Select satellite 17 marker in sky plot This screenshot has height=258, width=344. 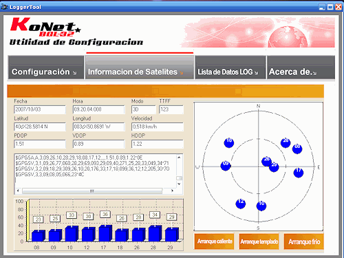click(x=299, y=173)
